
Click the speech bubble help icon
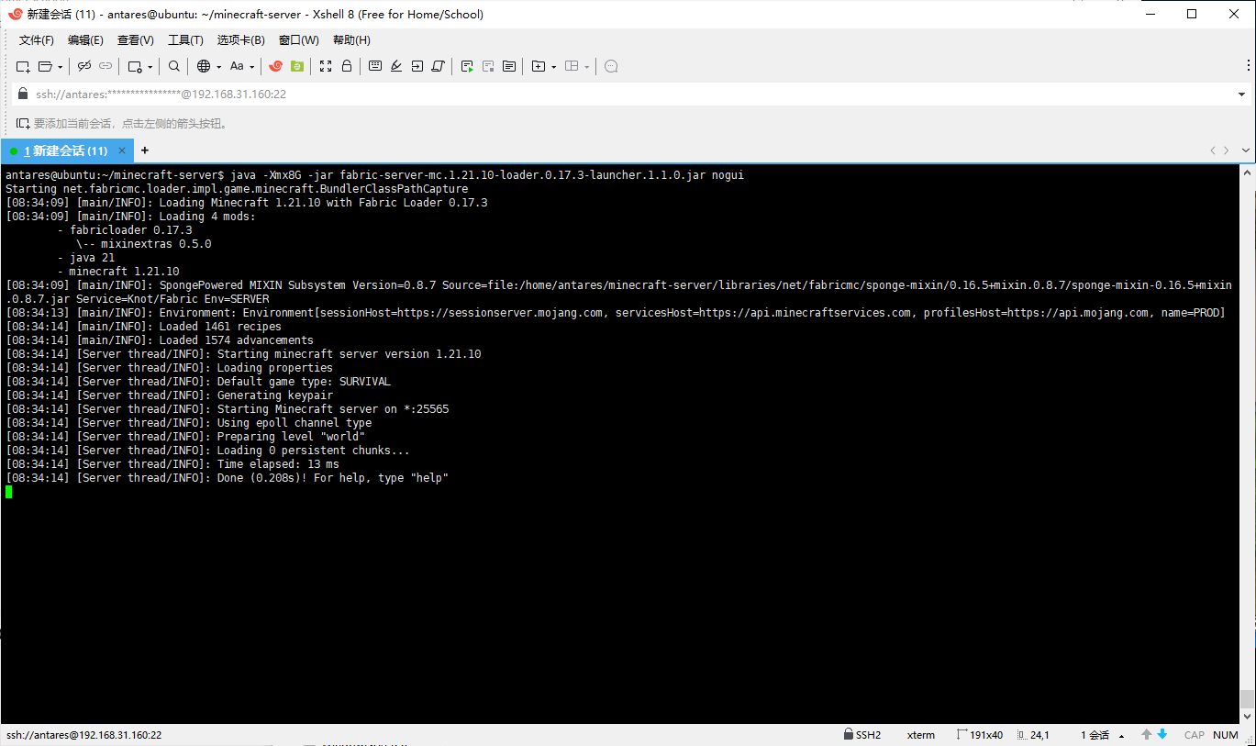611,66
